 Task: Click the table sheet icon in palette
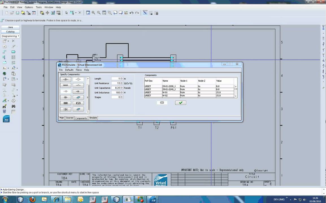coord(13,112)
